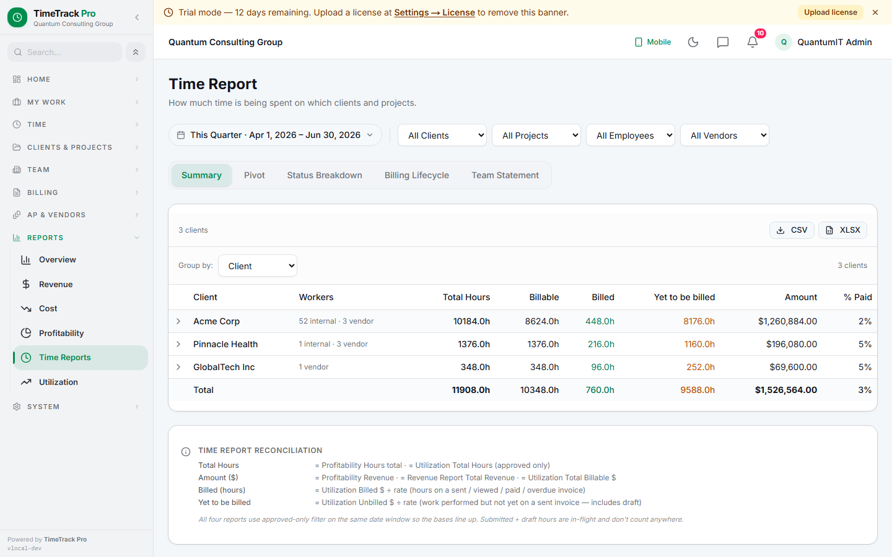Image resolution: width=892 pixels, height=557 pixels.
Task: Click the Amount column header
Action: 801,297
